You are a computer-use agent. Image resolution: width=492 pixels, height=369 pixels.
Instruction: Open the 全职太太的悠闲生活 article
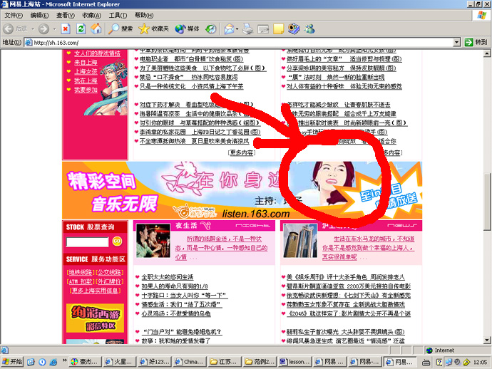(x=168, y=277)
